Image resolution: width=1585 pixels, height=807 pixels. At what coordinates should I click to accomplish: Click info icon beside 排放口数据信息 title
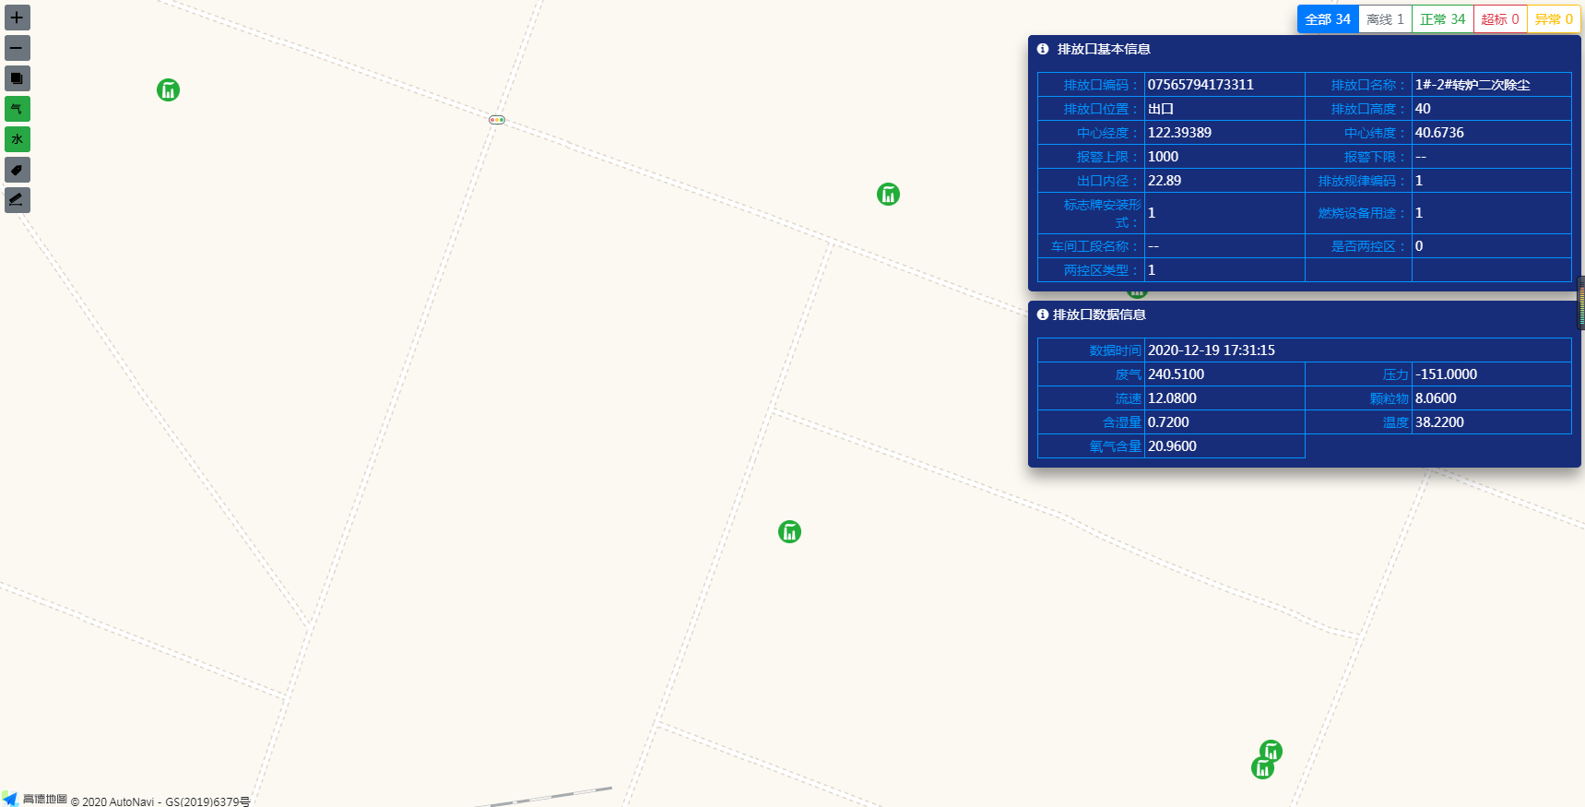point(1043,314)
